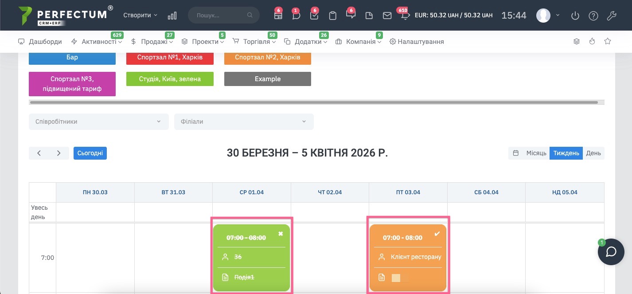Open the help question mark icon
This screenshot has width=632, height=294.
pyautogui.click(x=593, y=16)
